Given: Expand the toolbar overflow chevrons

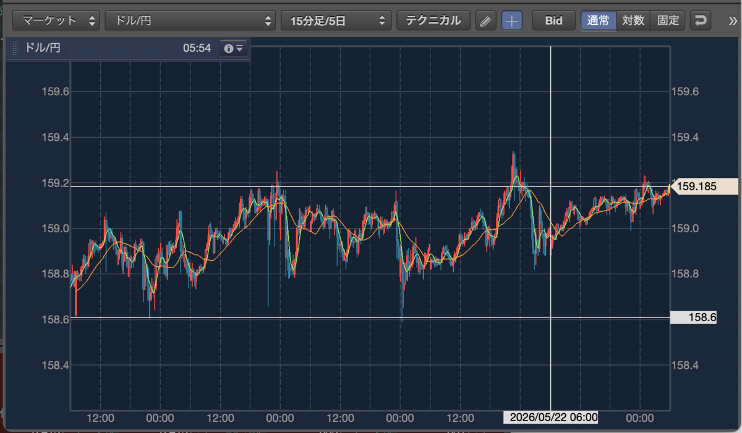Looking at the screenshot, I should coord(733,20).
